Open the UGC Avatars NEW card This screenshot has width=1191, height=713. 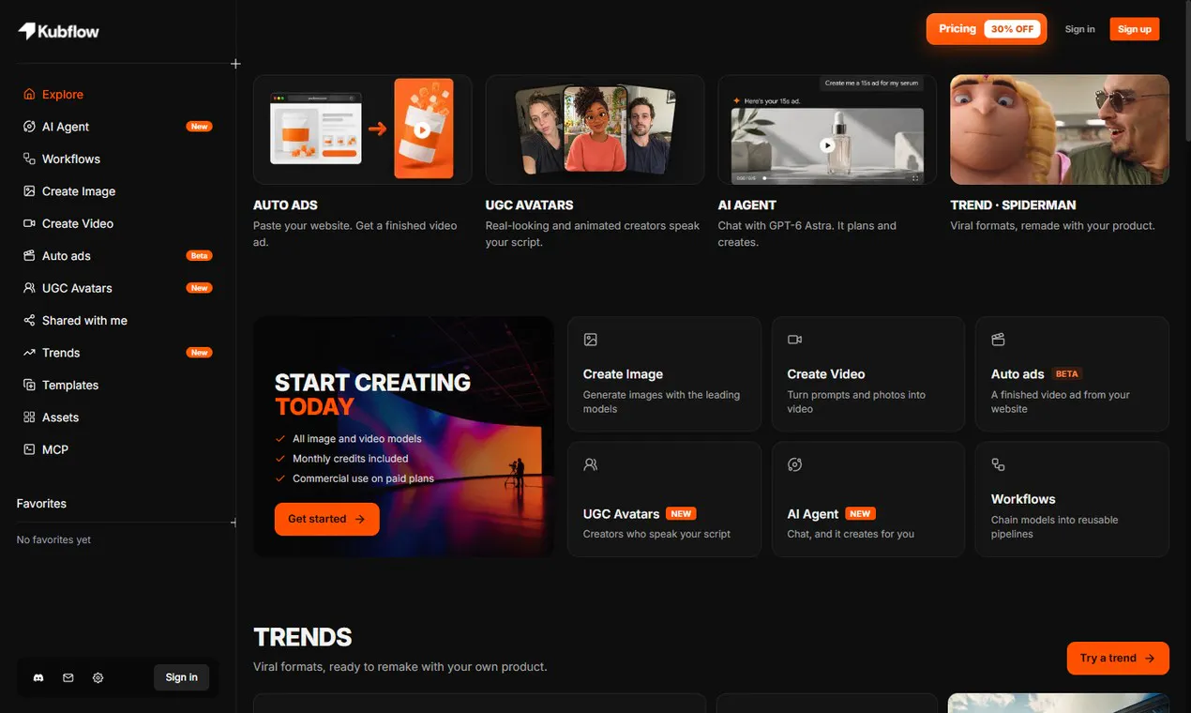click(664, 499)
